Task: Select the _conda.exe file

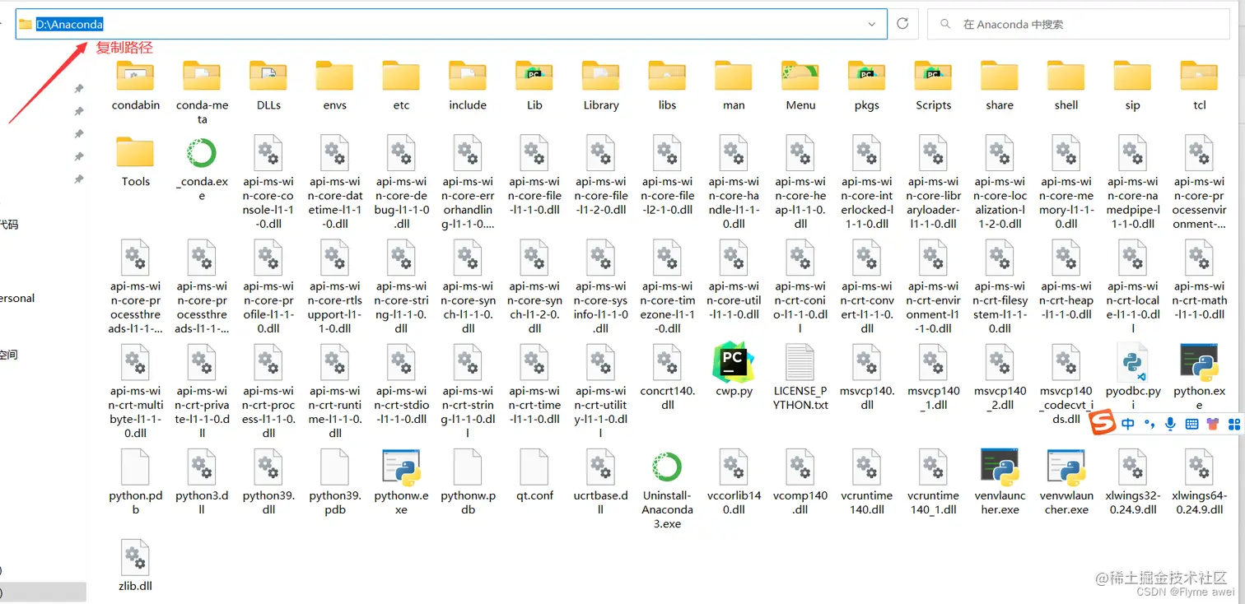Action: click(x=202, y=169)
